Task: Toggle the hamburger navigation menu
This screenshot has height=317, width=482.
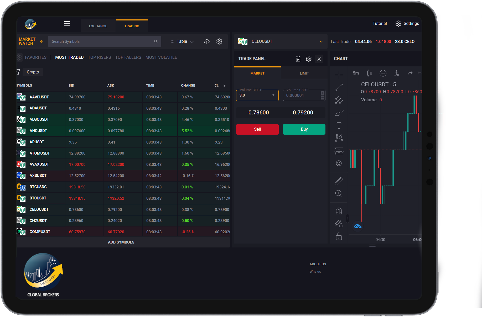Action: pyautogui.click(x=67, y=24)
